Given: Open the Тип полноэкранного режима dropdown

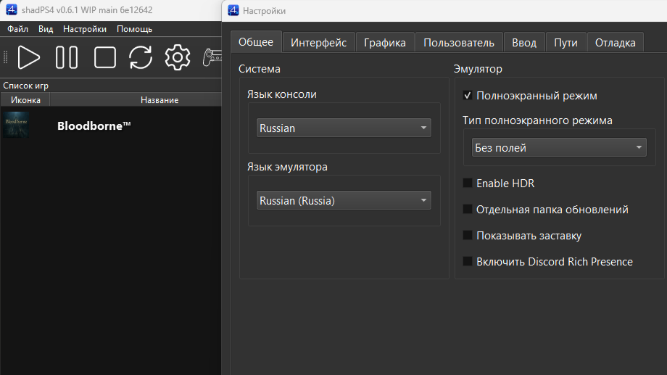Looking at the screenshot, I should 558,148.
